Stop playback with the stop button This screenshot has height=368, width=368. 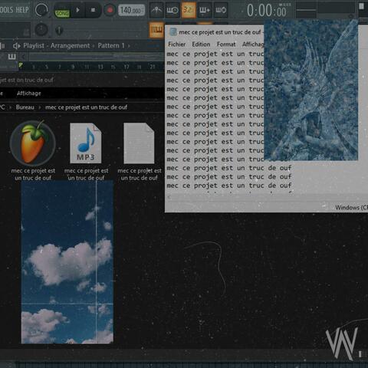pyautogui.click(x=93, y=10)
